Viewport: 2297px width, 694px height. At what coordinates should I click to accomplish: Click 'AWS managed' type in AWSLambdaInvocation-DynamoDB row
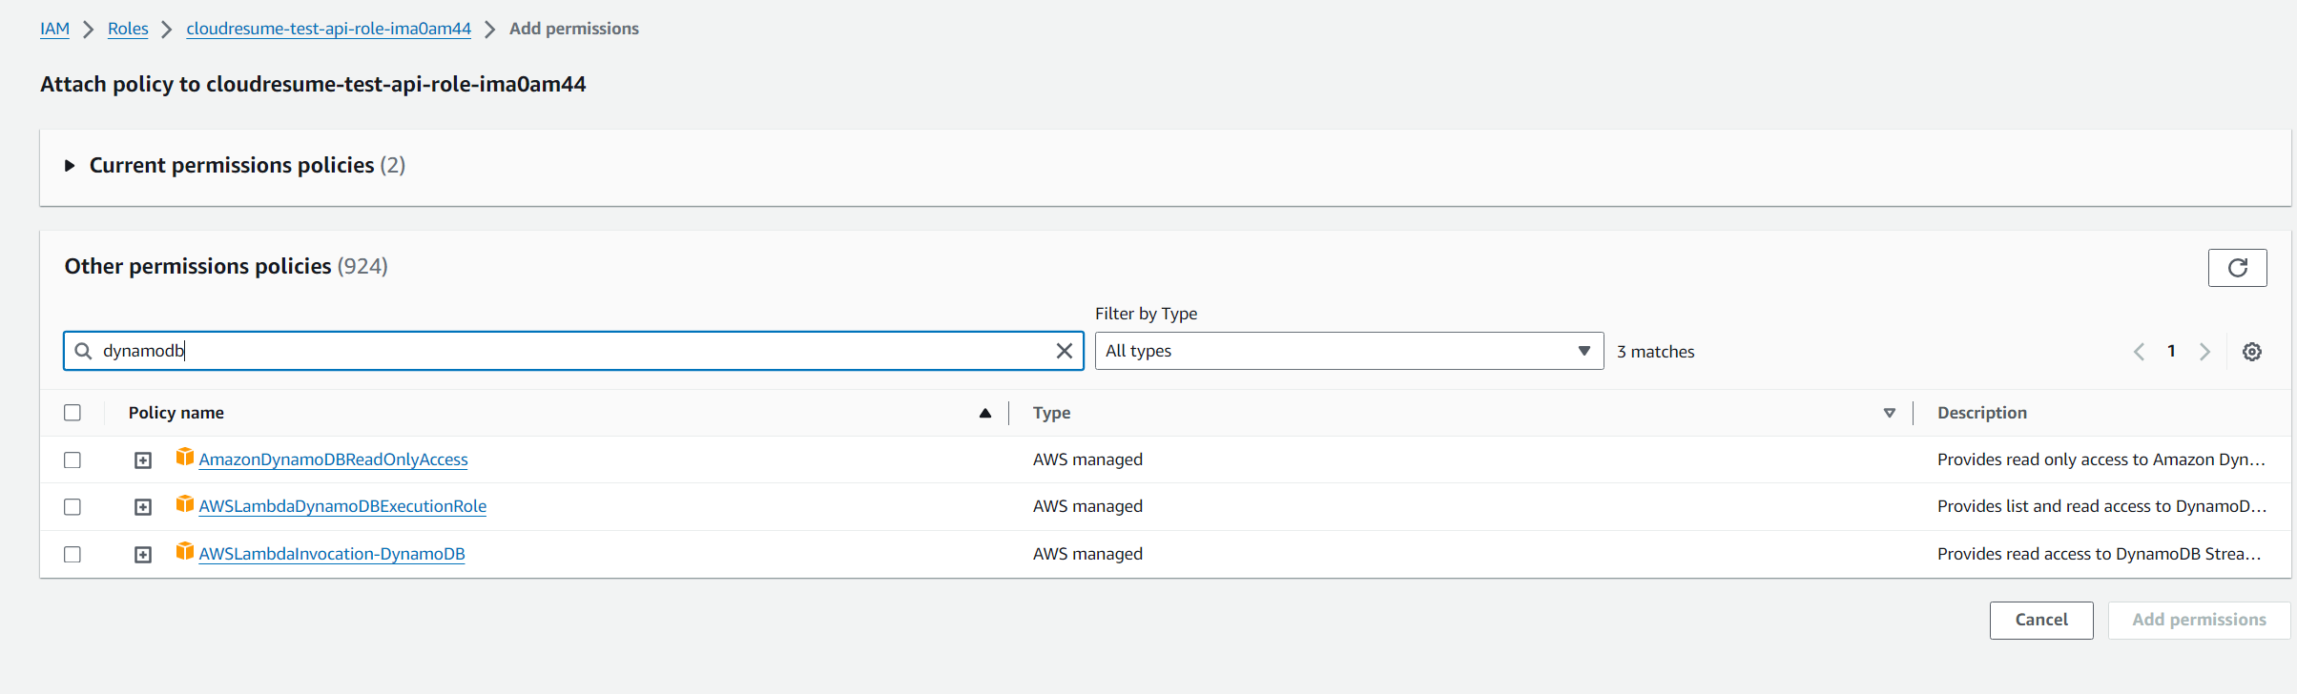point(1087,554)
